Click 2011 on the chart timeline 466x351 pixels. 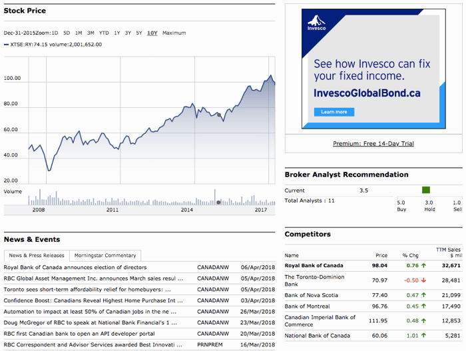113,210
